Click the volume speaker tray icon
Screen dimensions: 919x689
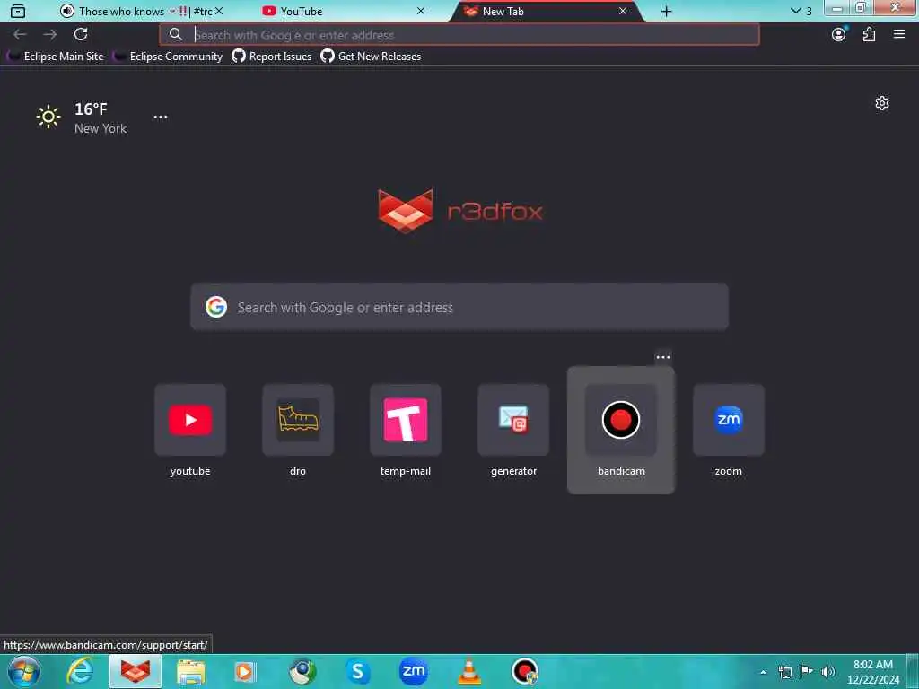(x=828, y=672)
